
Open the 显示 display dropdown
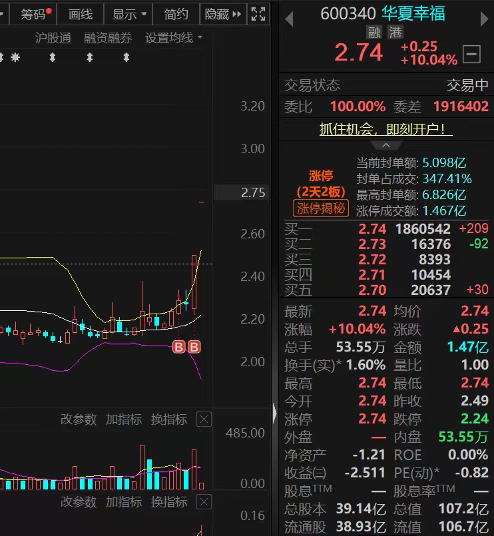click(x=128, y=14)
